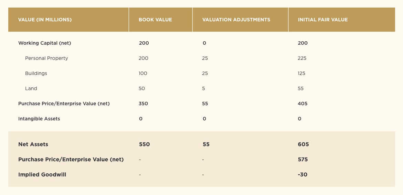
Task: Click the -30 Implied Goodwill value
Action: pos(303,175)
